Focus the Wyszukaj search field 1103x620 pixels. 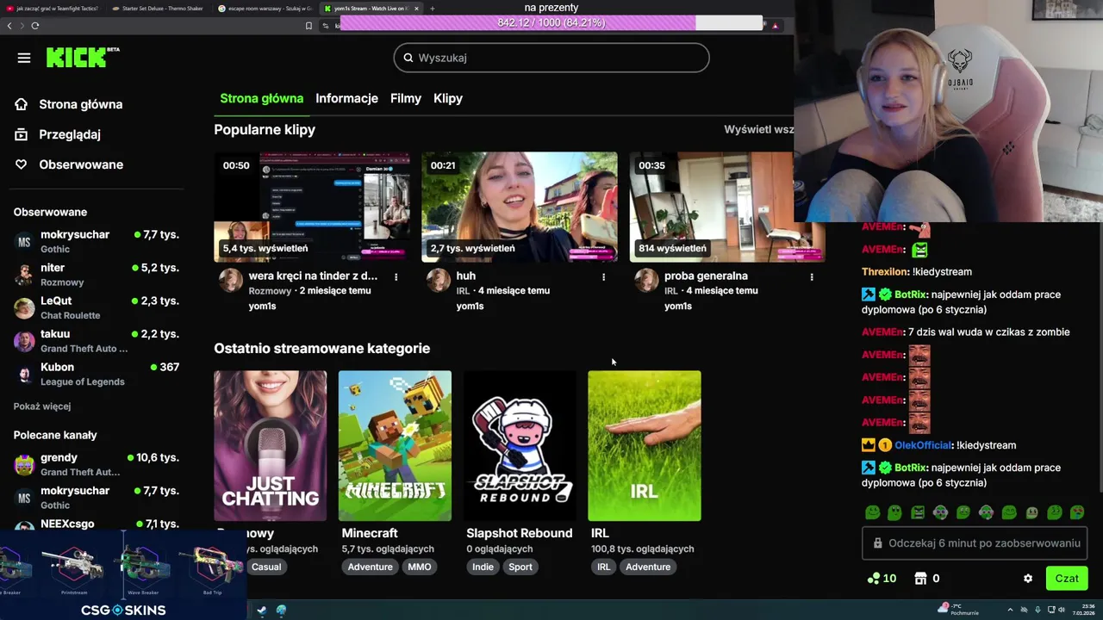point(551,58)
